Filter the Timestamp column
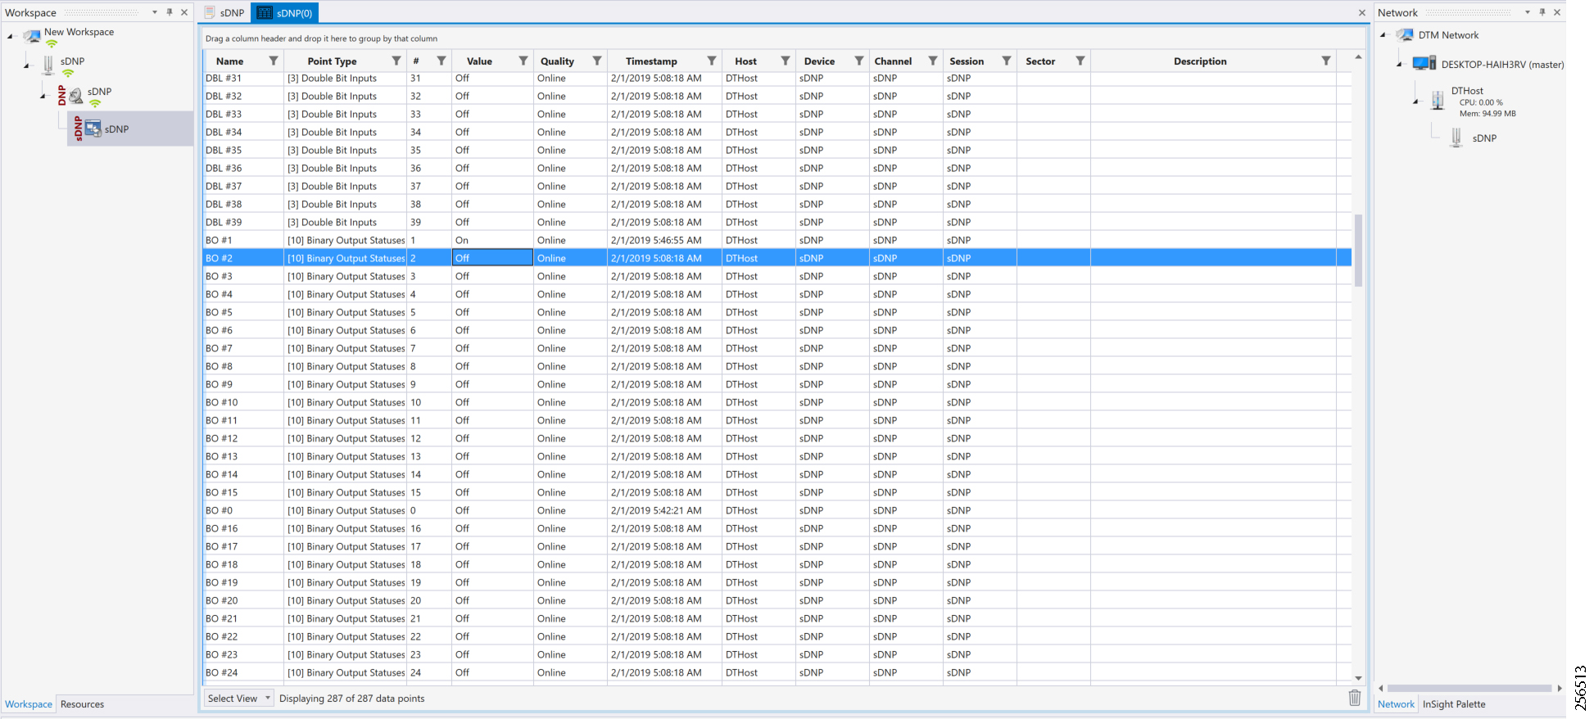The image size is (1594, 719). 712,61
